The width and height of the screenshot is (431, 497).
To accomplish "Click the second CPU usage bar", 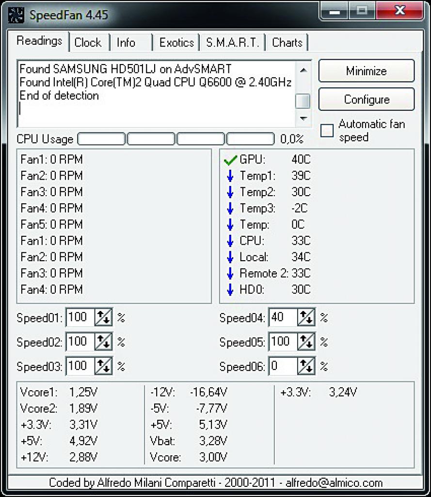I will pyautogui.click(x=151, y=139).
